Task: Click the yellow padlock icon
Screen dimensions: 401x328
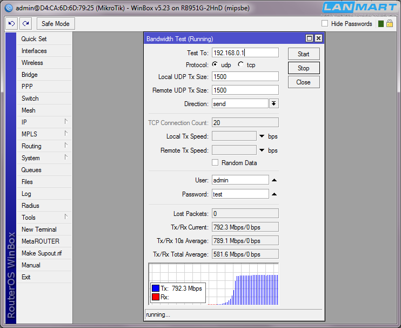Action: click(x=390, y=24)
